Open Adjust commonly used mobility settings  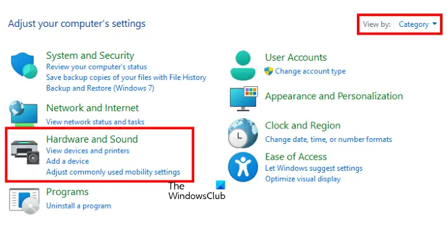[113, 172]
